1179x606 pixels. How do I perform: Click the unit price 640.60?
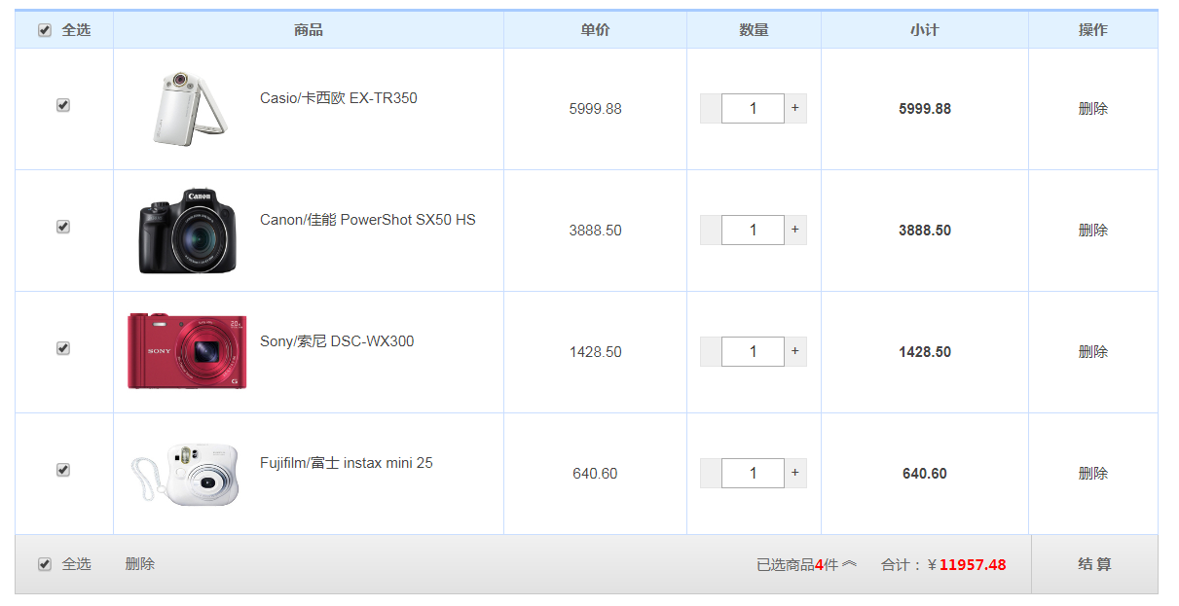[595, 474]
